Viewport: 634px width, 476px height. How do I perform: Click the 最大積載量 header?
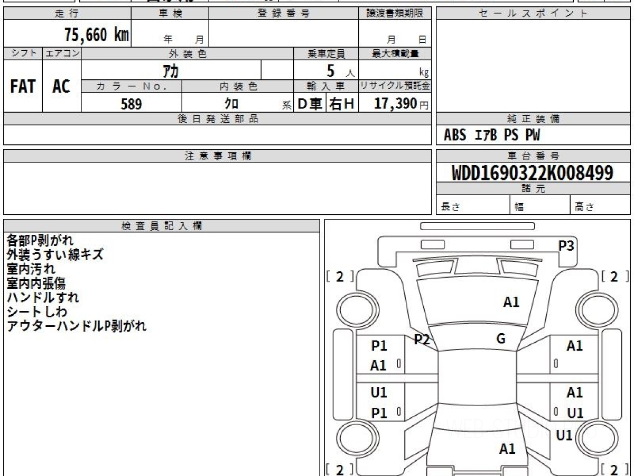point(395,53)
